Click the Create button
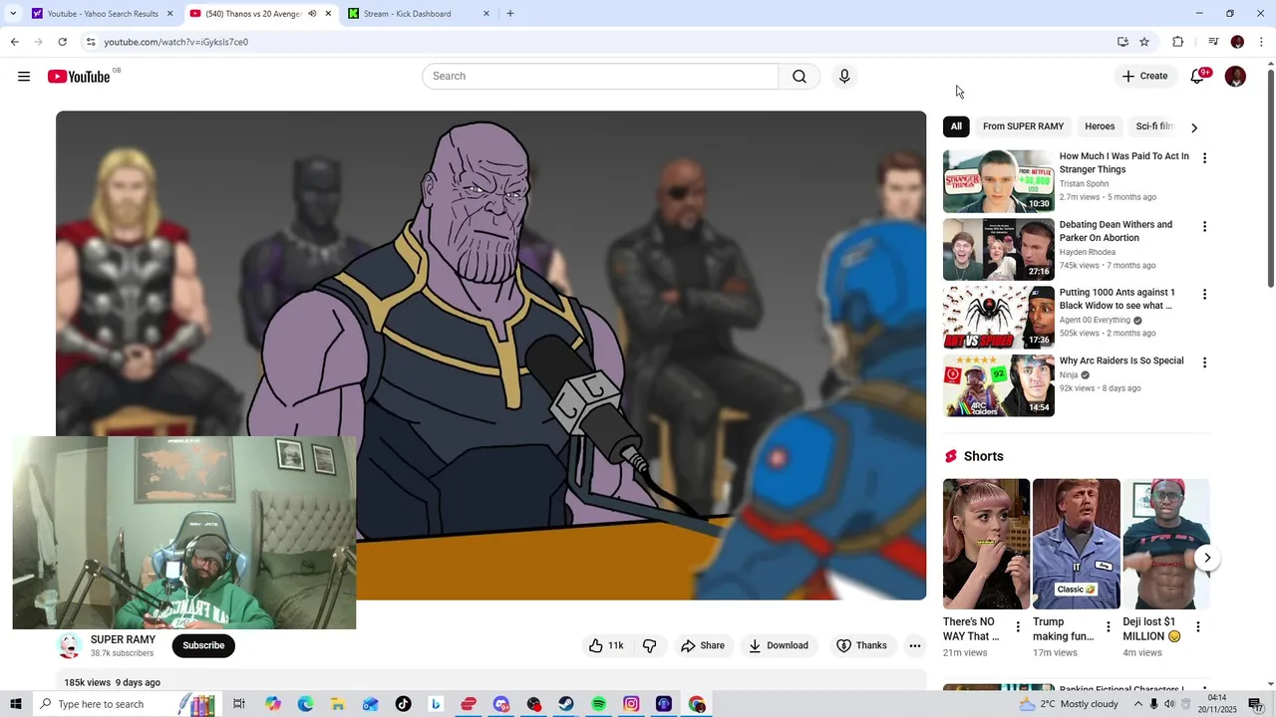The height and width of the screenshot is (717, 1276). [1144, 77]
